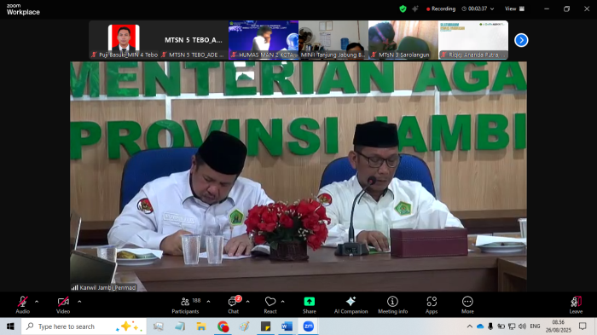Open Sticky Notes from the taskbar
This screenshot has width=597, height=335.
click(266, 326)
